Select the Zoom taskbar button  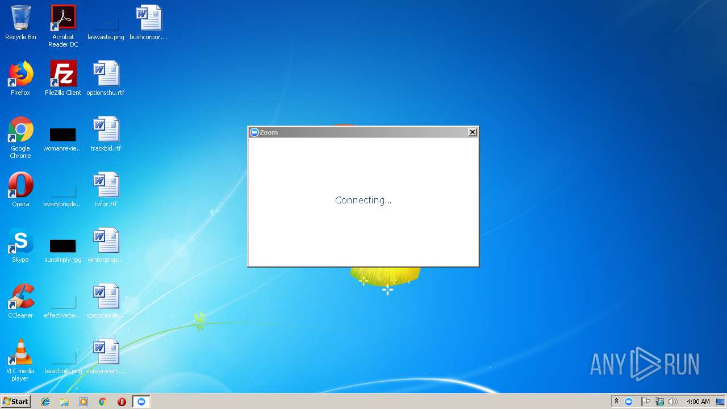pos(141,402)
